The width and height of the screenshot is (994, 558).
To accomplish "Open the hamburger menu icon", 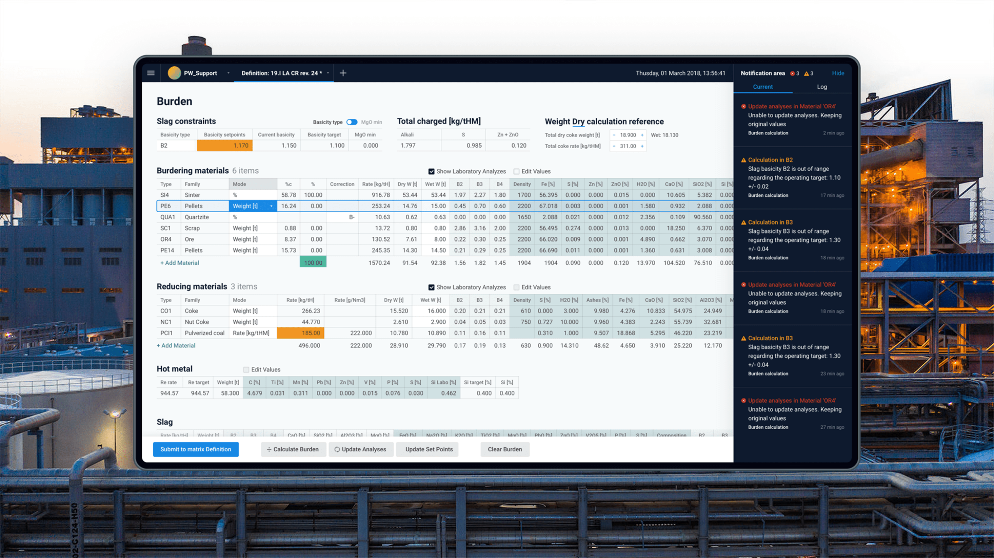I will click(151, 73).
